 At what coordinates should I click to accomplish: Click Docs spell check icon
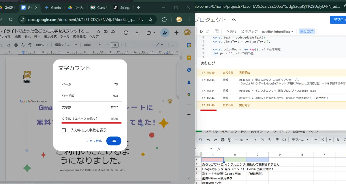(23, 45)
